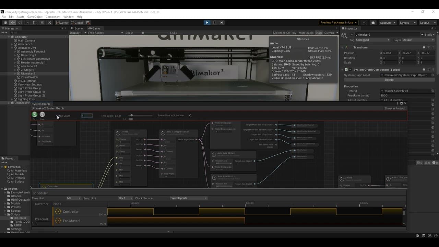Open the Layout dropdown

(427, 23)
